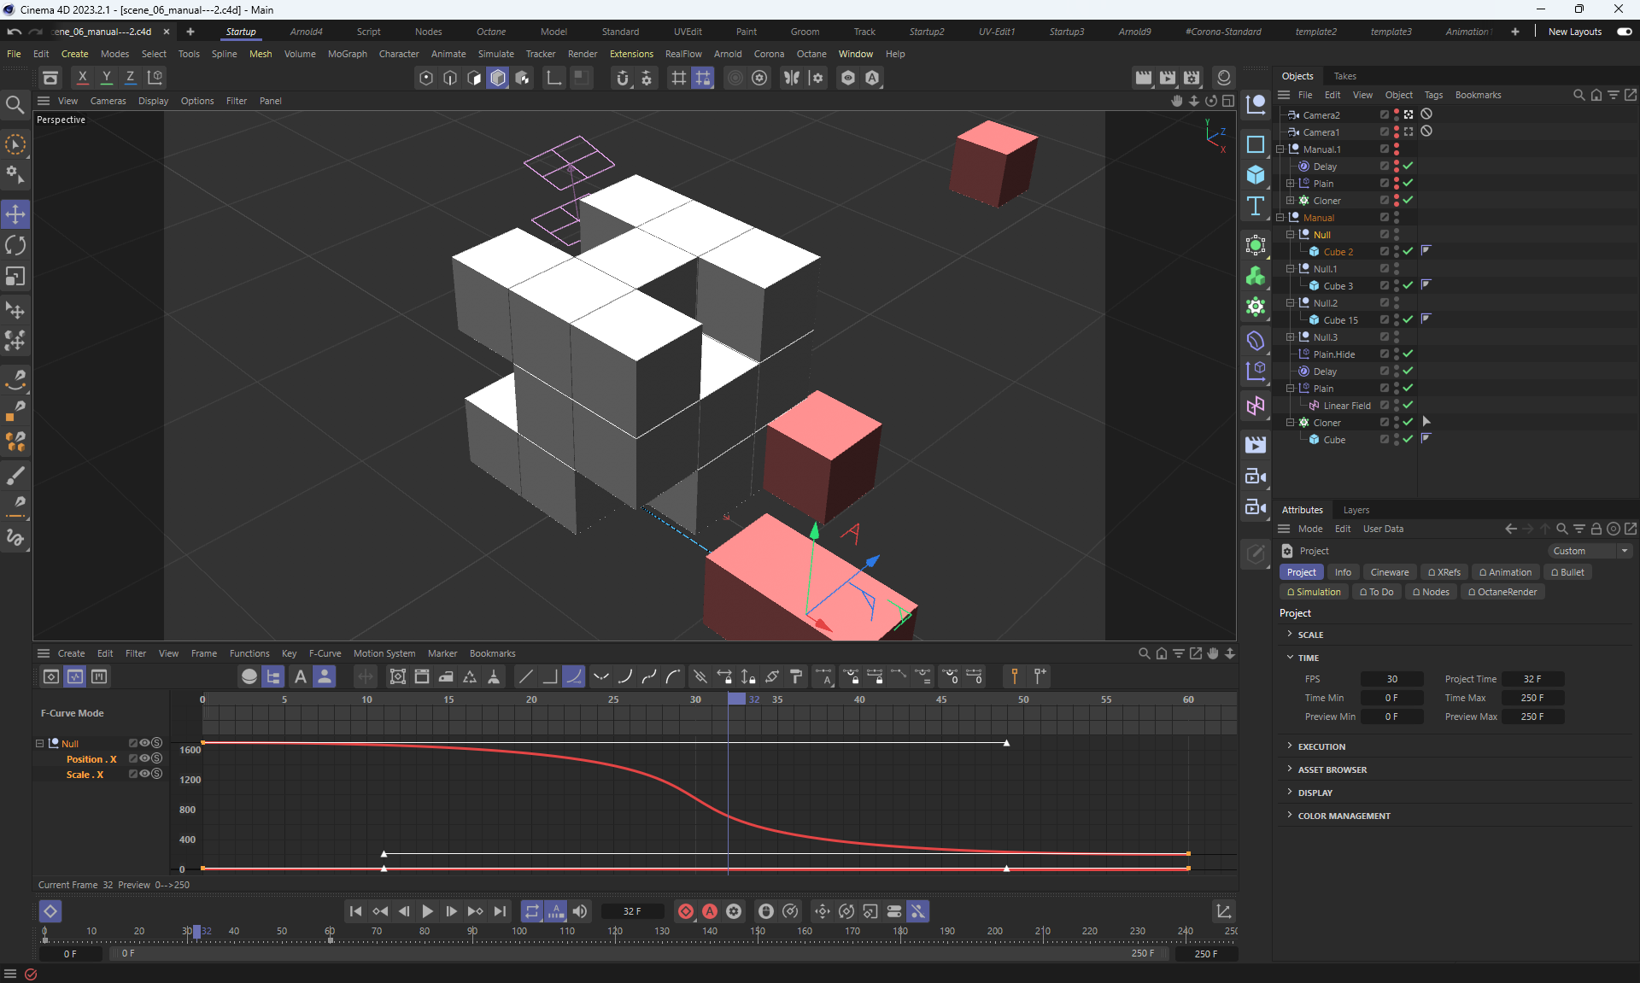Collapse the Manual.1 object tree
The width and height of the screenshot is (1640, 983).
coord(1280,149)
